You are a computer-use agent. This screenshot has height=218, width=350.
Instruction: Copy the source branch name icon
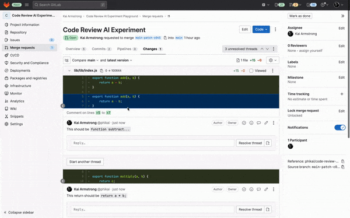click(x=342, y=167)
